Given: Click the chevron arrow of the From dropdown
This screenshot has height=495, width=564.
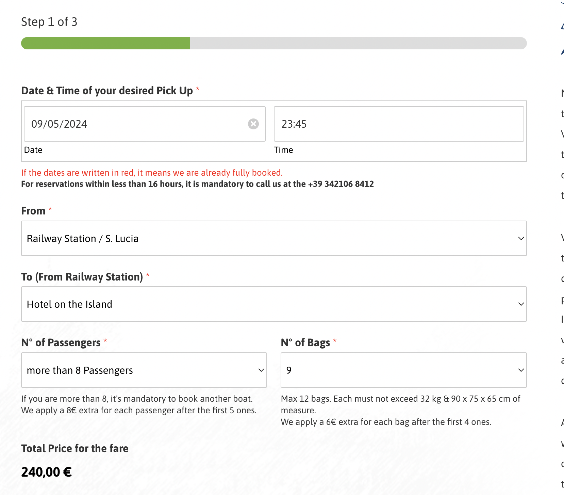Looking at the screenshot, I should (x=521, y=238).
